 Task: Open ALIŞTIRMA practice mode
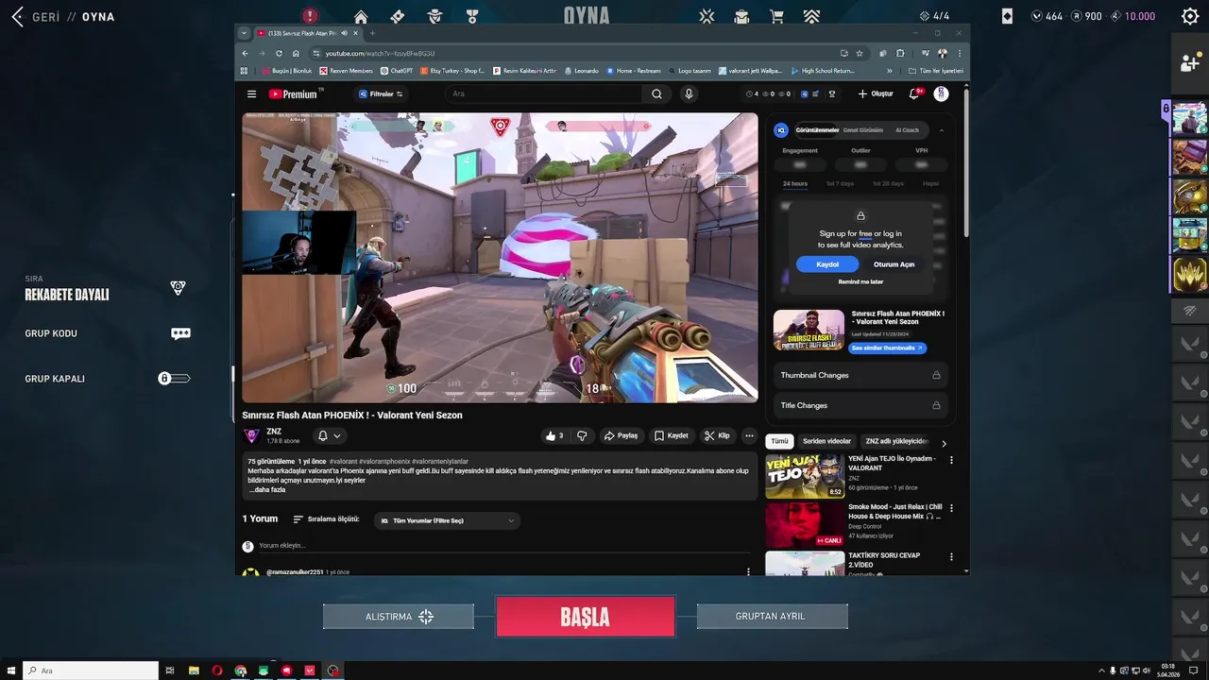tap(399, 617)
